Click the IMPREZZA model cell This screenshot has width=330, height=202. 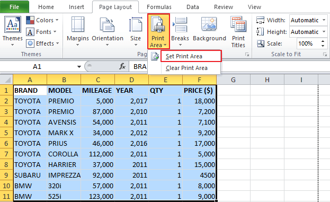[64, 175]
